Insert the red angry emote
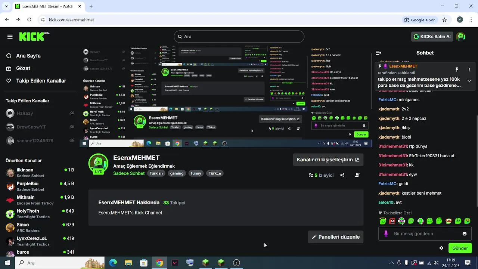The image size is (478, 269). click(x=392, y=221)
